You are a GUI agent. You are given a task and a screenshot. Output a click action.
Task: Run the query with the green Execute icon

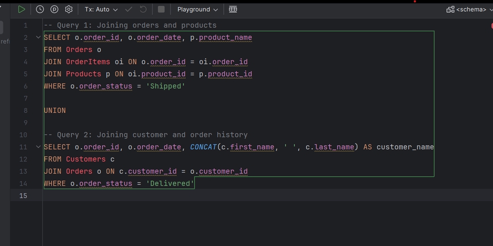22,9
